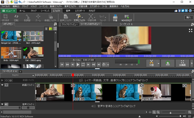Open 音声エフェクト audio effects
Viewport: 194px width, 118px height.
pos(66,18)
